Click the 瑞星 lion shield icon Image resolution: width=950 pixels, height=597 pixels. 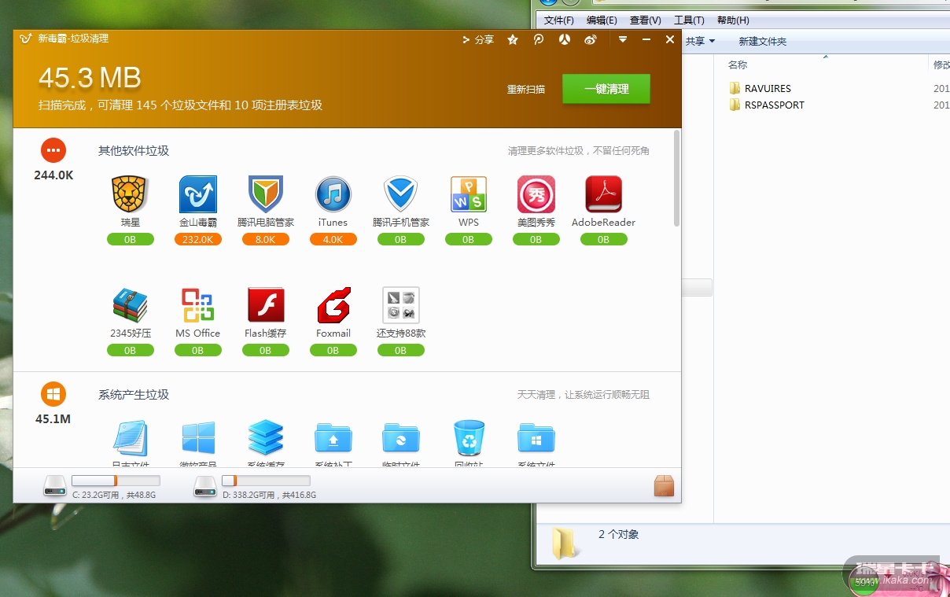(130, 194)
